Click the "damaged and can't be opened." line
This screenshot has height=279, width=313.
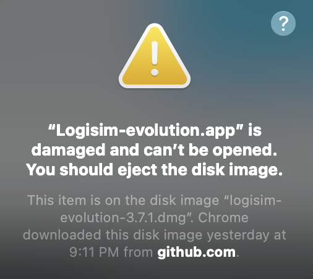154,150
